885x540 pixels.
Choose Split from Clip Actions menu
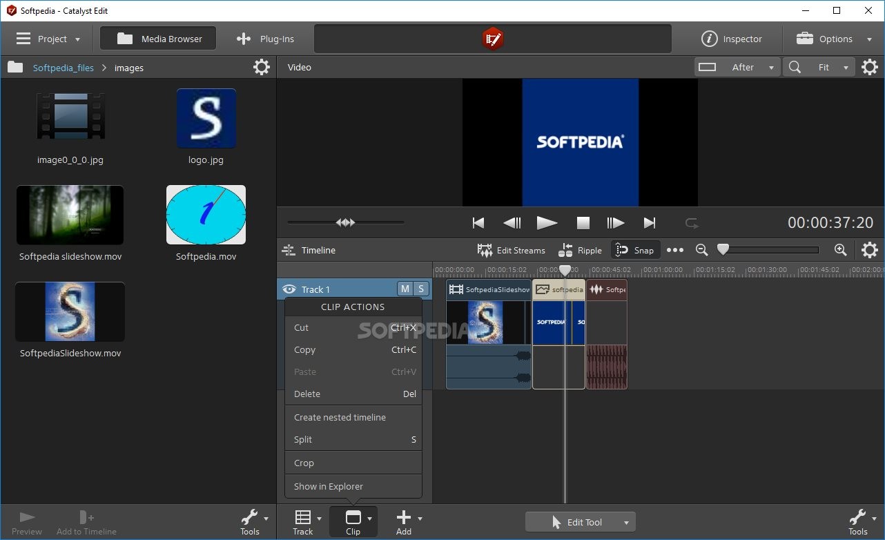pos(353,440)
